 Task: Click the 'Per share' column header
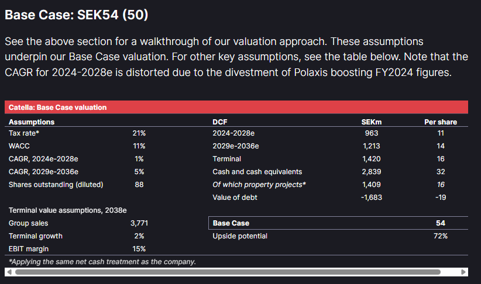441,122
